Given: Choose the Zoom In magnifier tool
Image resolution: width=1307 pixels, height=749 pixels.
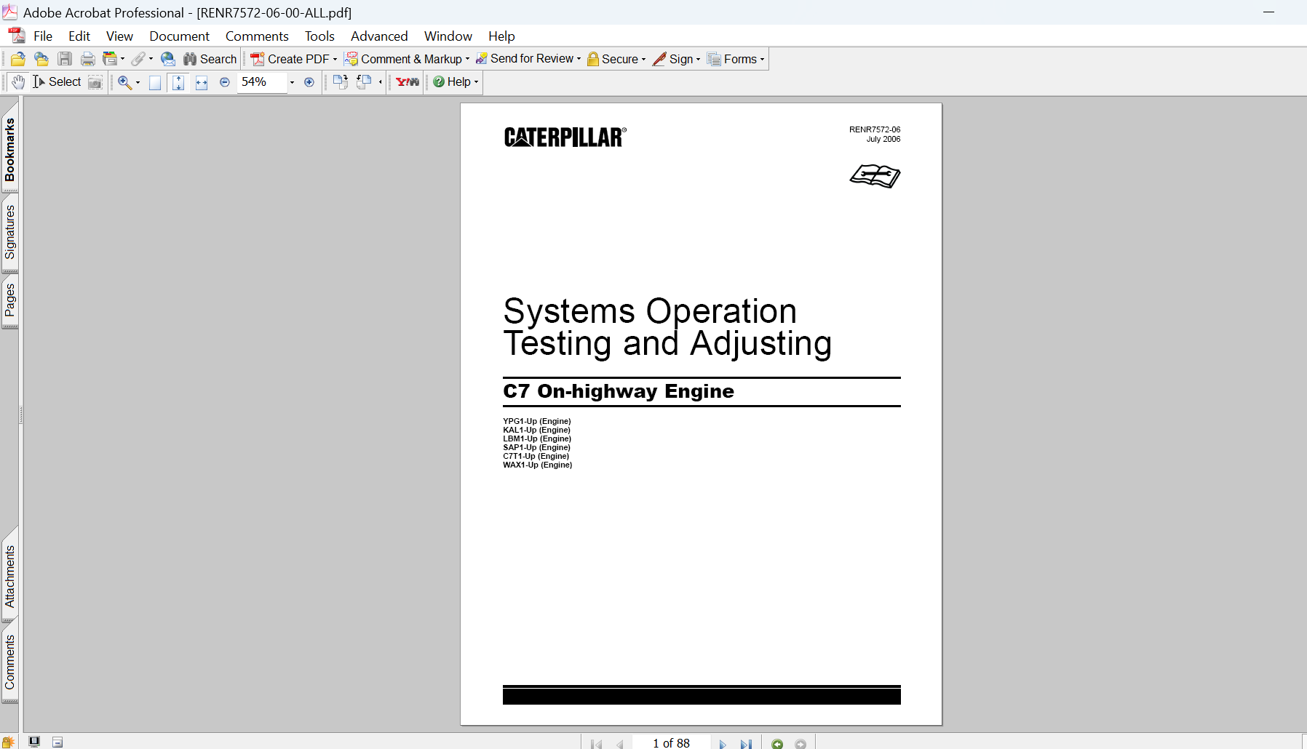Looking at the screenshot, I should 124,82.
